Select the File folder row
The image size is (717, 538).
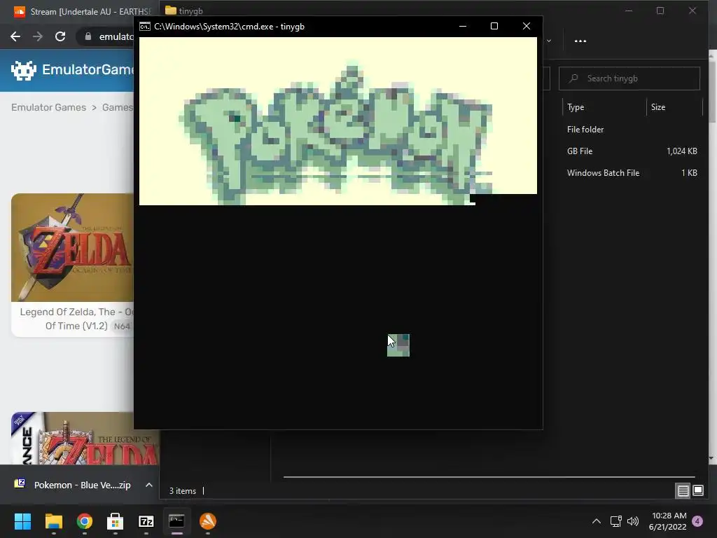[x=585, y=130]
